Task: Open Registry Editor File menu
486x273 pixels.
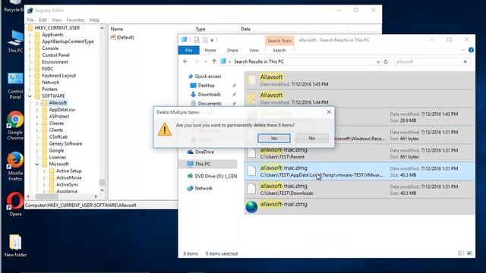Action: pyautogui.click(x=30, y=20)
